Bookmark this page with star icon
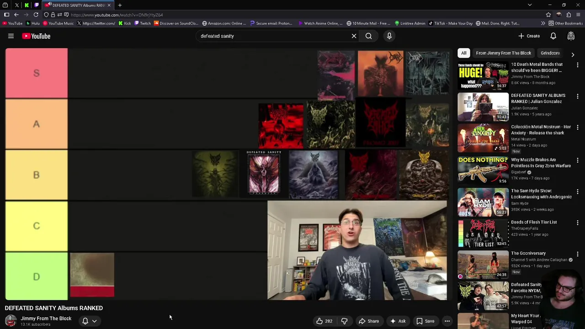The height and width of the screenshot is (329, 585). click(x=548, y=15)
